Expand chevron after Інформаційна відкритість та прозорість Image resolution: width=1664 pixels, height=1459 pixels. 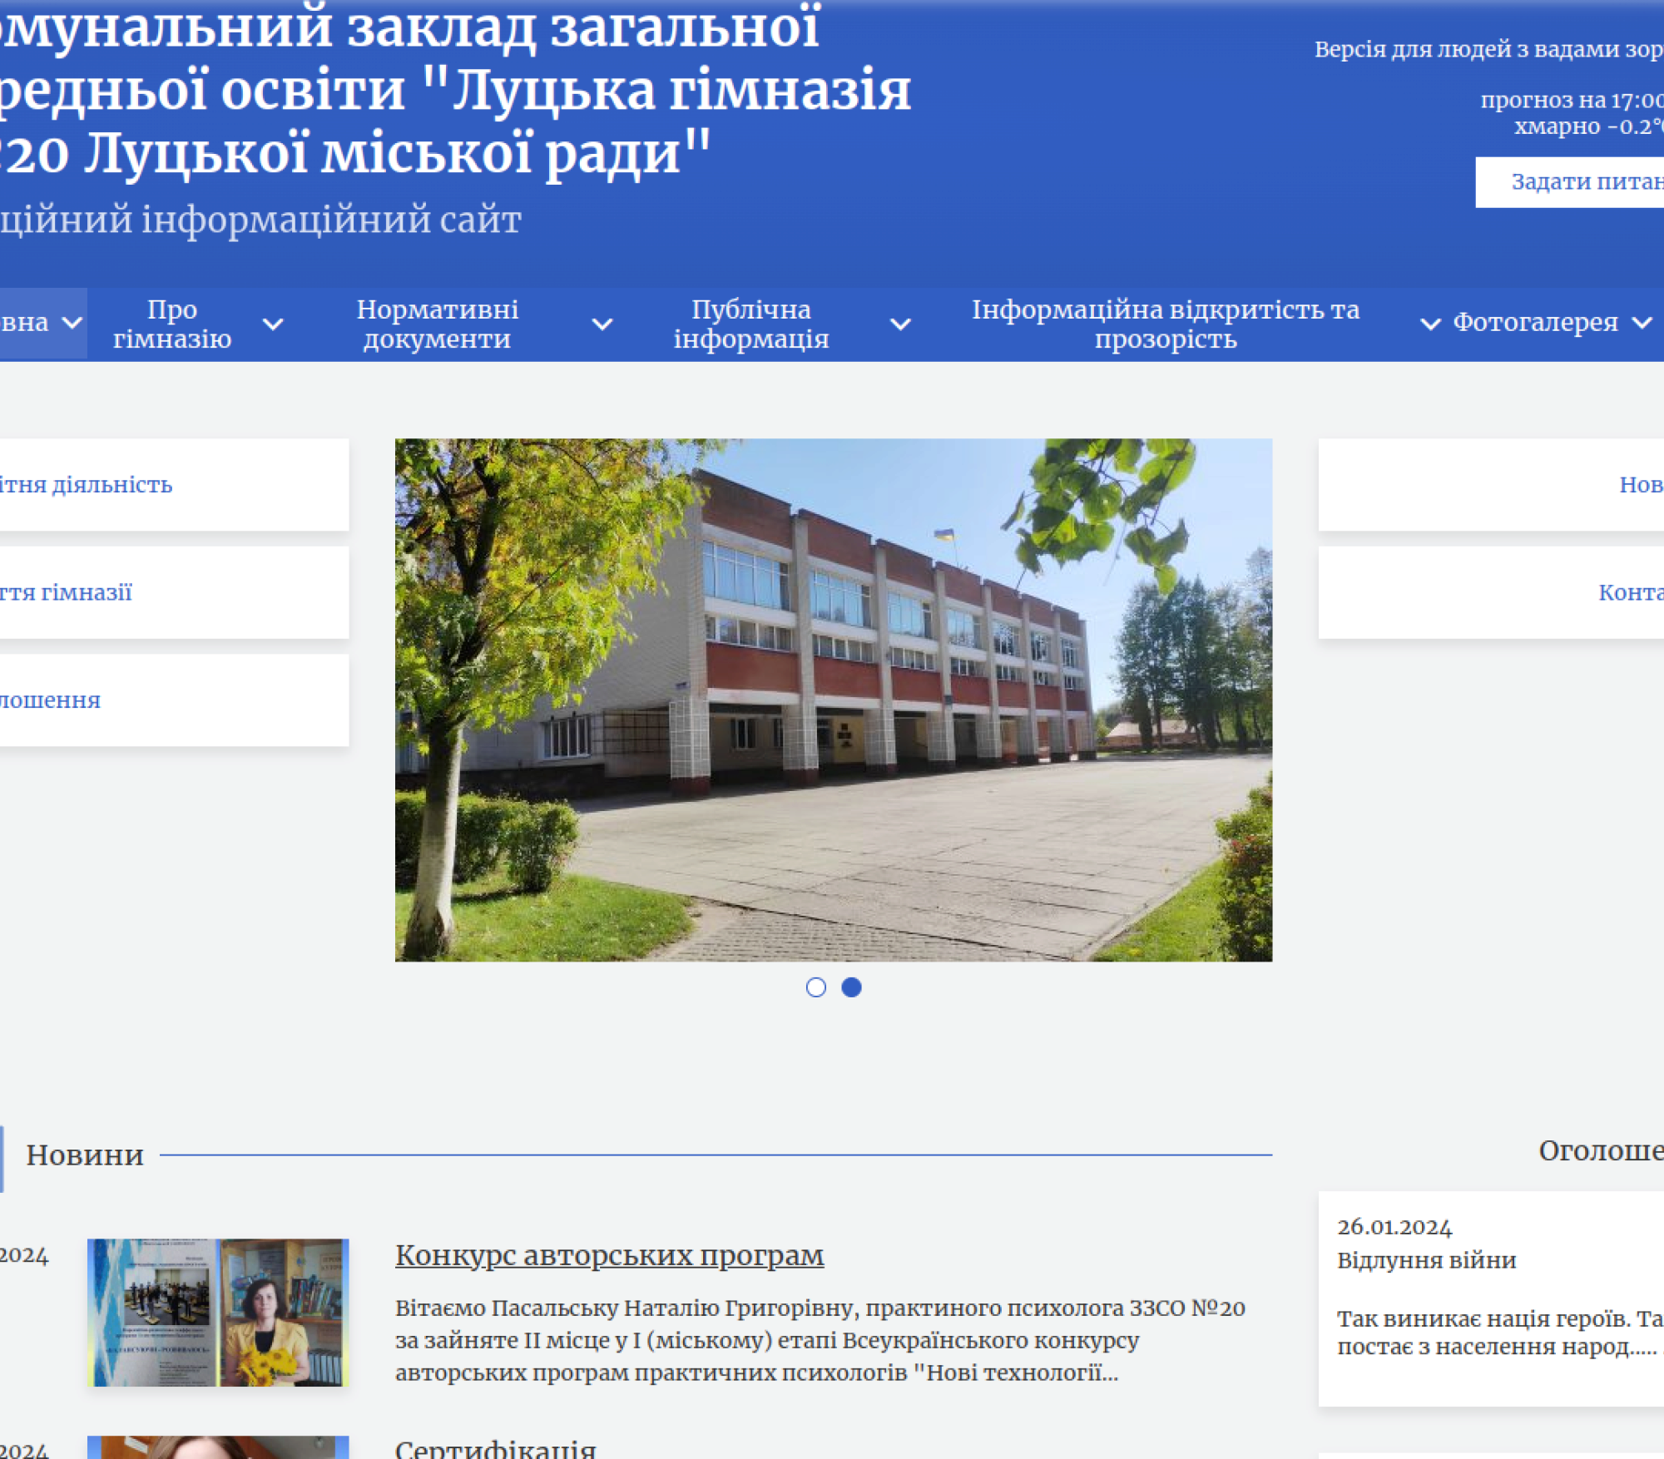[1430, 324]
